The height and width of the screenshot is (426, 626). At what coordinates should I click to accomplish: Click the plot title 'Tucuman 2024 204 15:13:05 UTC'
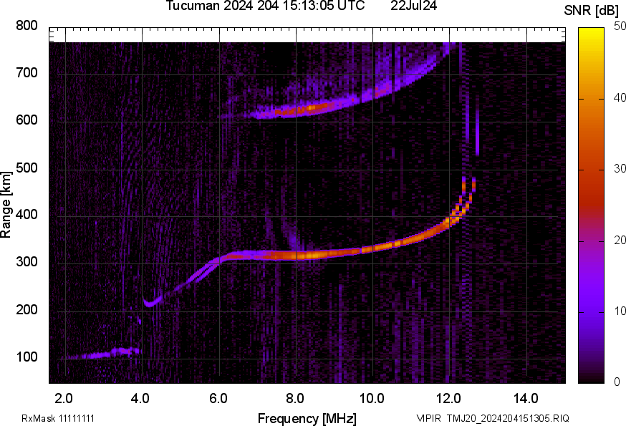pyautogui.click(x=265, y=6)
